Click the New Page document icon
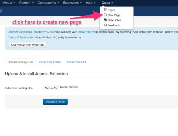Image resolution: width=178 pixels, height=136 pixels. pyautogui.click(x=105, y=15)
